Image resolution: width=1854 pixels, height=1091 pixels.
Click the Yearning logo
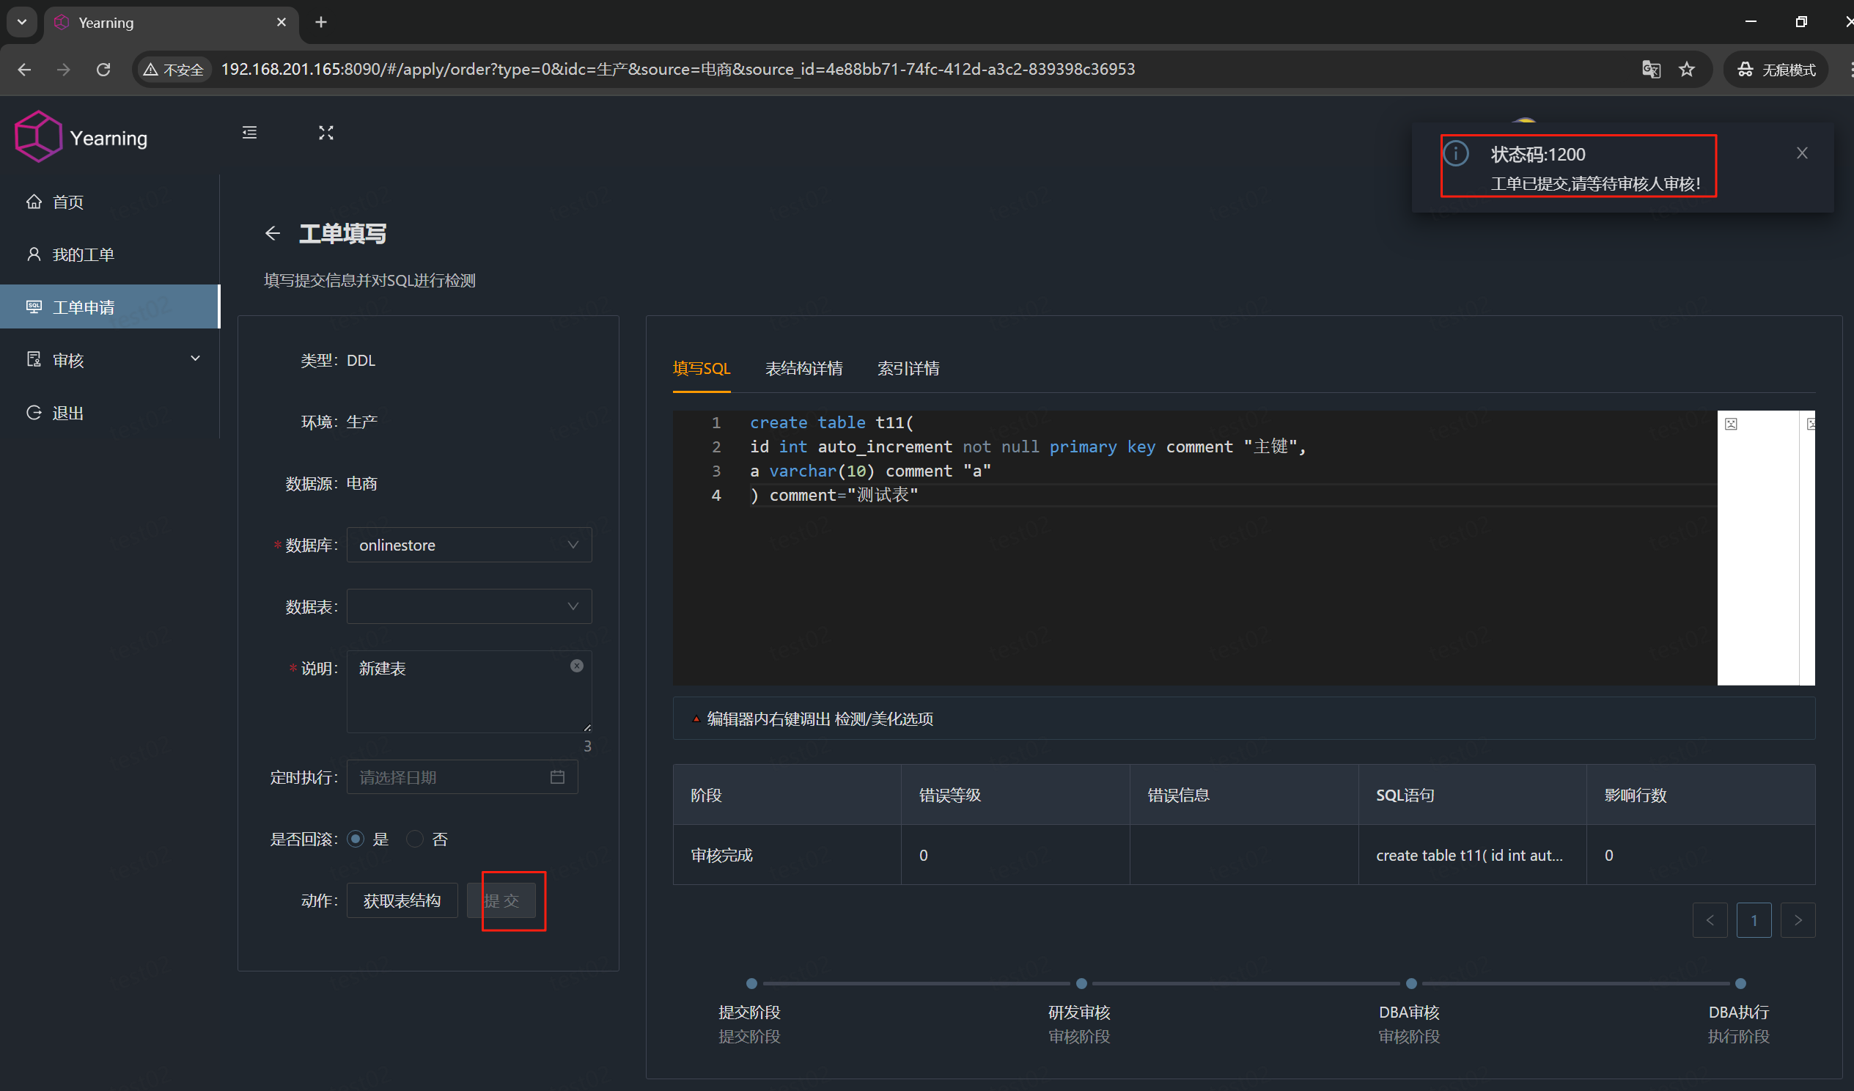(81, 136)
